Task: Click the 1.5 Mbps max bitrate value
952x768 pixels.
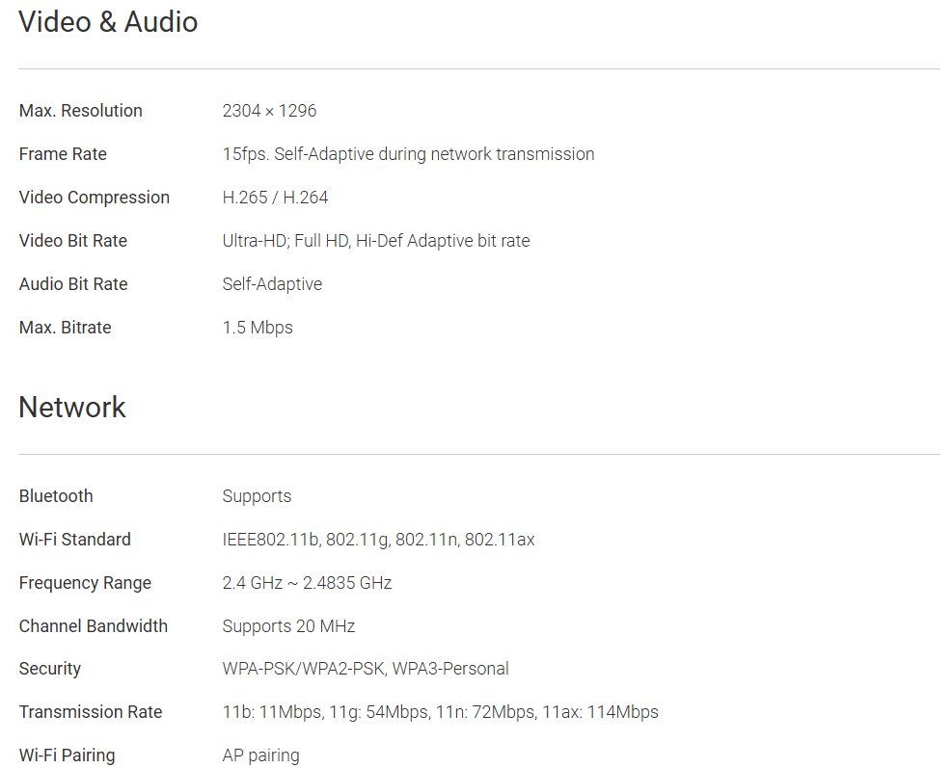Action: click(258, 328)
